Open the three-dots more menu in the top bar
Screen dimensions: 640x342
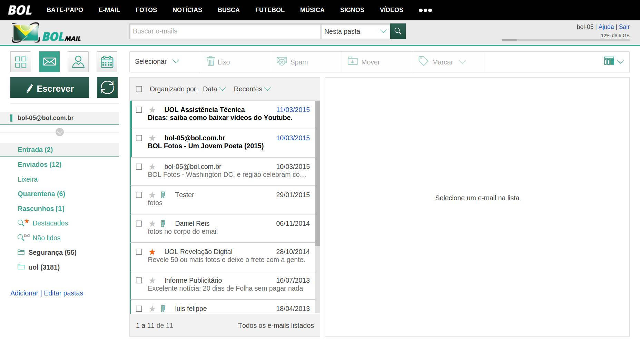(425, 10)
